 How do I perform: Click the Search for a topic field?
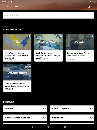48,15
